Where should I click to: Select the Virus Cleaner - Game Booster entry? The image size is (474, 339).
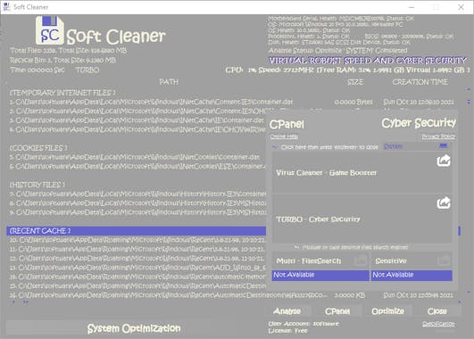coord(362,173)
